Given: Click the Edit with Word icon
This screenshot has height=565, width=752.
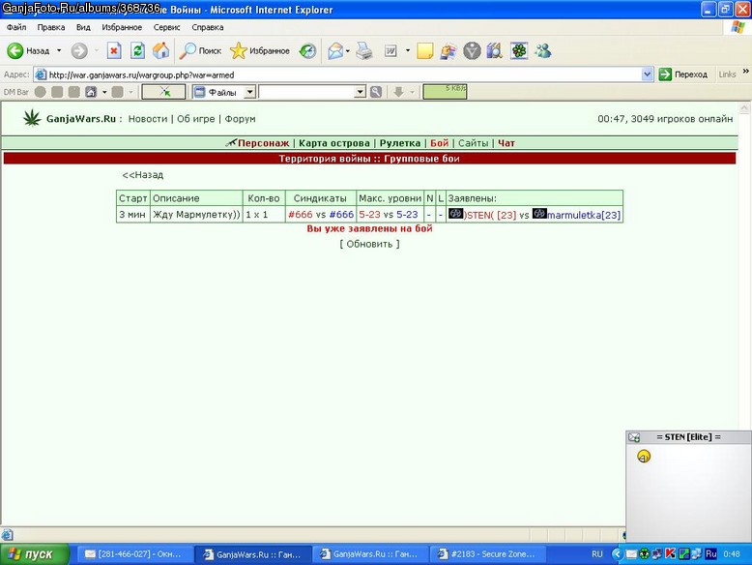Looking at the screenshot, I should pyautogui.click(x=390, y=50).
